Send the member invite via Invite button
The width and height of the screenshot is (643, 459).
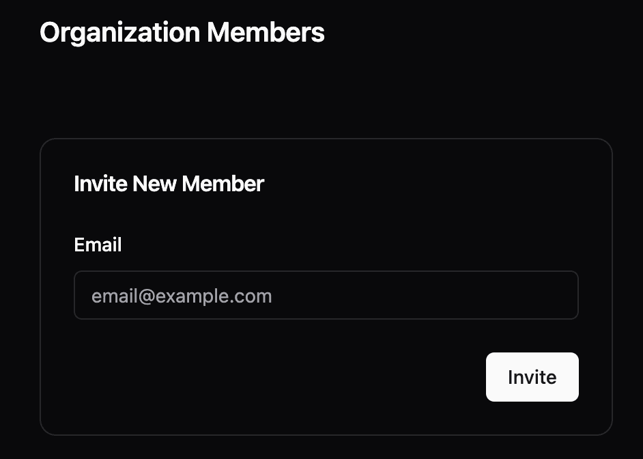pos(532,377)
